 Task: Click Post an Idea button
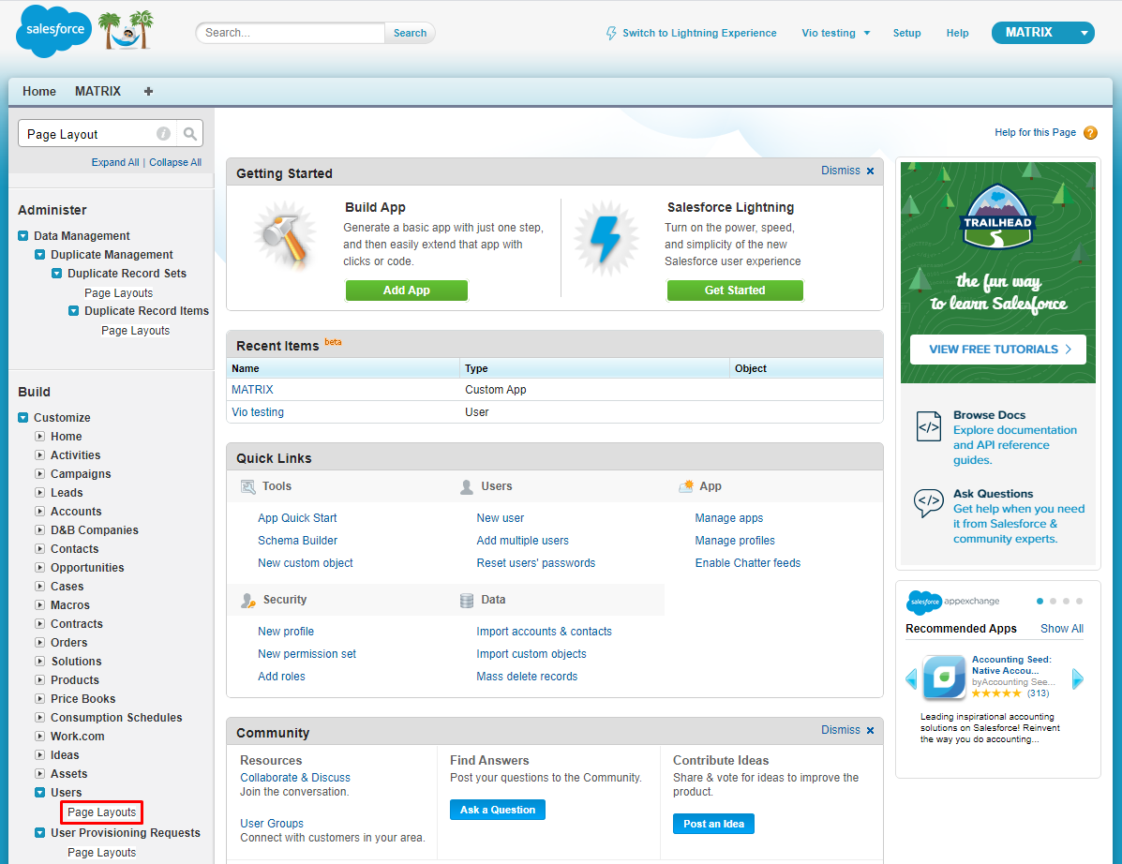click(713, 824)
